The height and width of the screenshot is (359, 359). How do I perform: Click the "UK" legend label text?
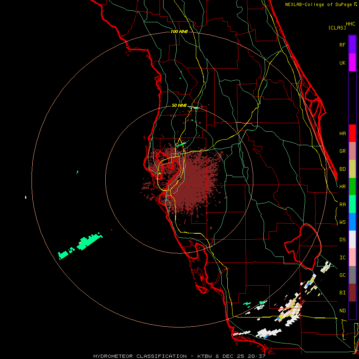tap(342, 63)
